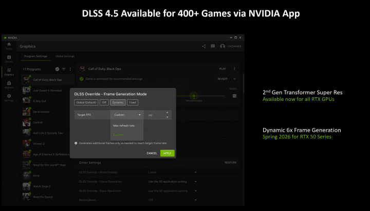Increase the target FPS value stepper
370x211 pixels.
168,113
